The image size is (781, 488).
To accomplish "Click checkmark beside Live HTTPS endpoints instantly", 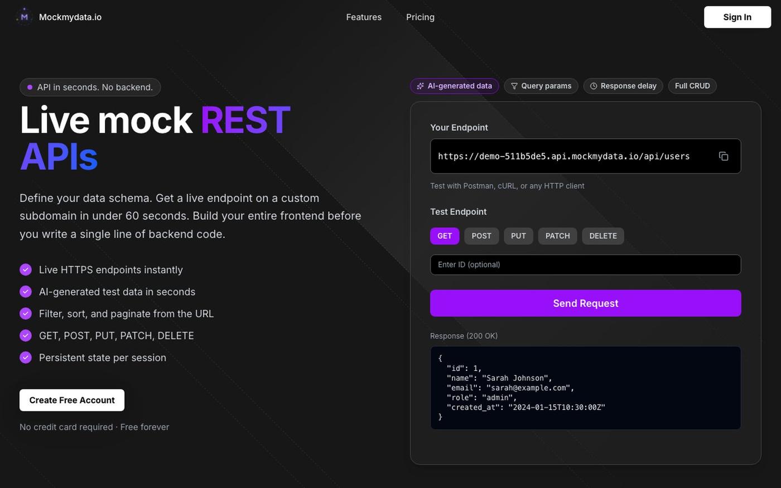I will [x=26, y=270].
